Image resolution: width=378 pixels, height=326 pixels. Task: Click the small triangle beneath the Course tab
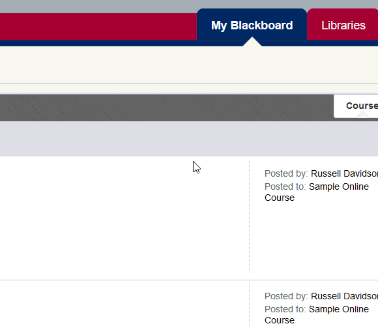point(362,115)
